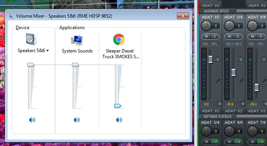Open routing label below the 0.0 level value

(x=210, y=111)
